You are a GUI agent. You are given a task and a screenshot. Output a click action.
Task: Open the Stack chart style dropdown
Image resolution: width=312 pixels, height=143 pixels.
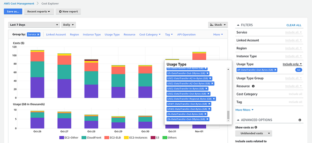click(218, 25)
